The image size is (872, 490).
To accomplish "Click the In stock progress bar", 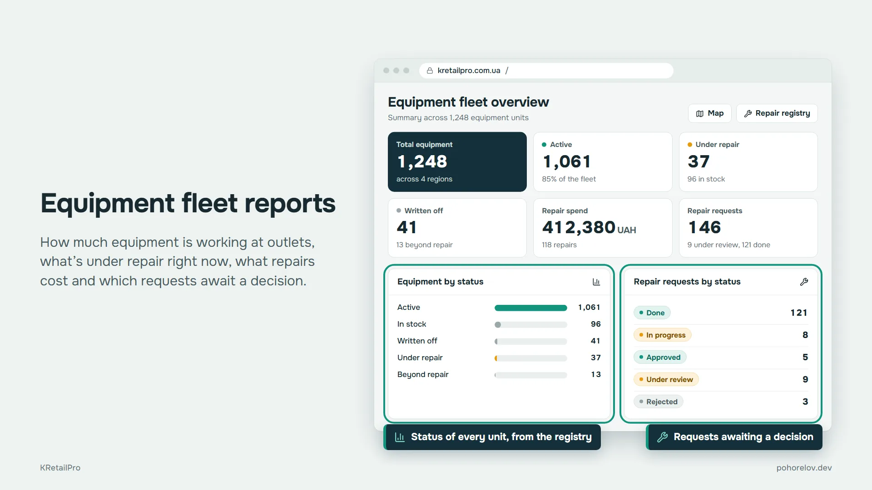I will pos(530,325).
